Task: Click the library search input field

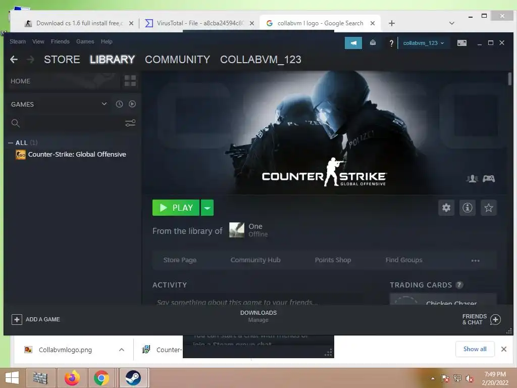Action: (72, 123)
